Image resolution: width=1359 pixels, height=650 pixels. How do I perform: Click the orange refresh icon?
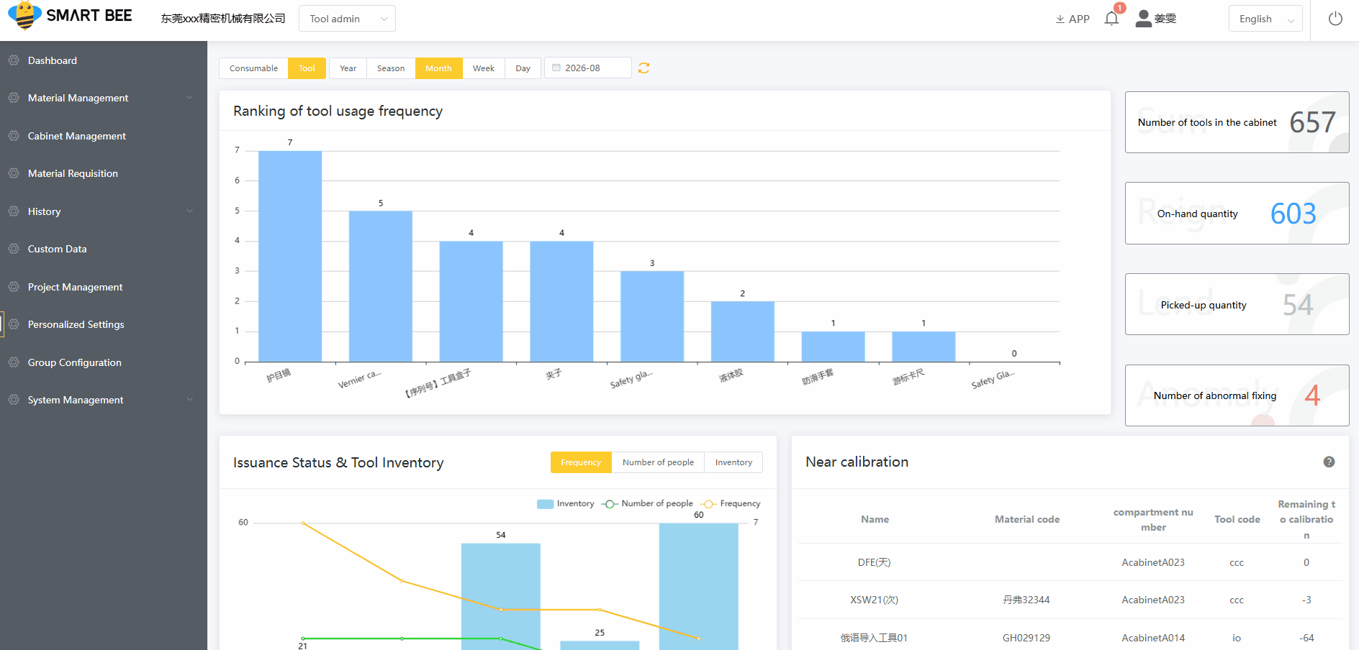click(644, 68)
